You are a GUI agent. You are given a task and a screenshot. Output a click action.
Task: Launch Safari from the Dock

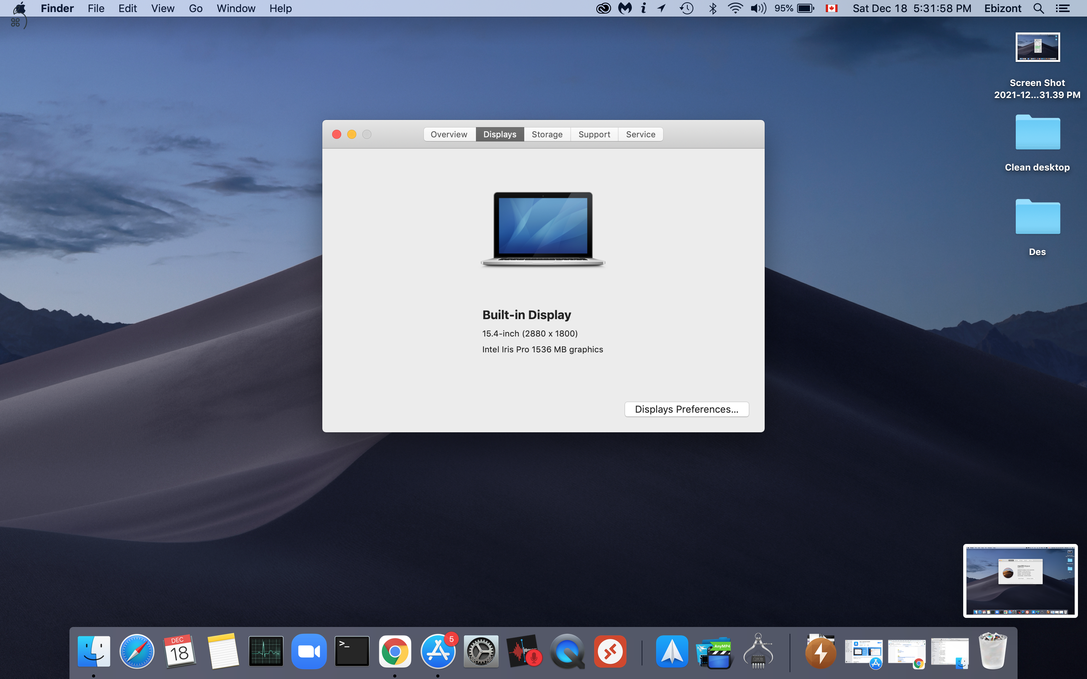pyautogui.click(x=137, y=651)
